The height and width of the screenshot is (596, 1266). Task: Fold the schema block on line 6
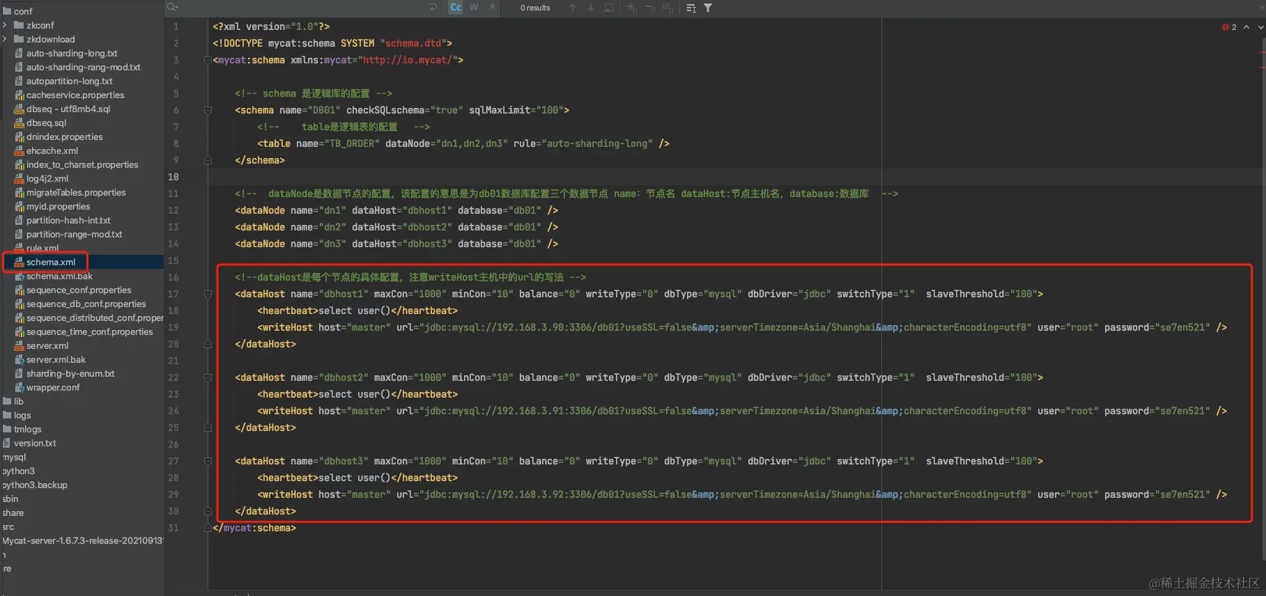208,110
